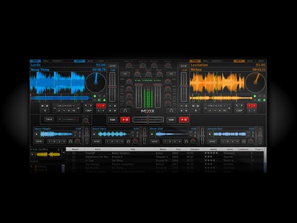297x223 pixels.
Task: Click the Levitation deck loop minus button
Action: pyautogui.click(x=205, y=108)
